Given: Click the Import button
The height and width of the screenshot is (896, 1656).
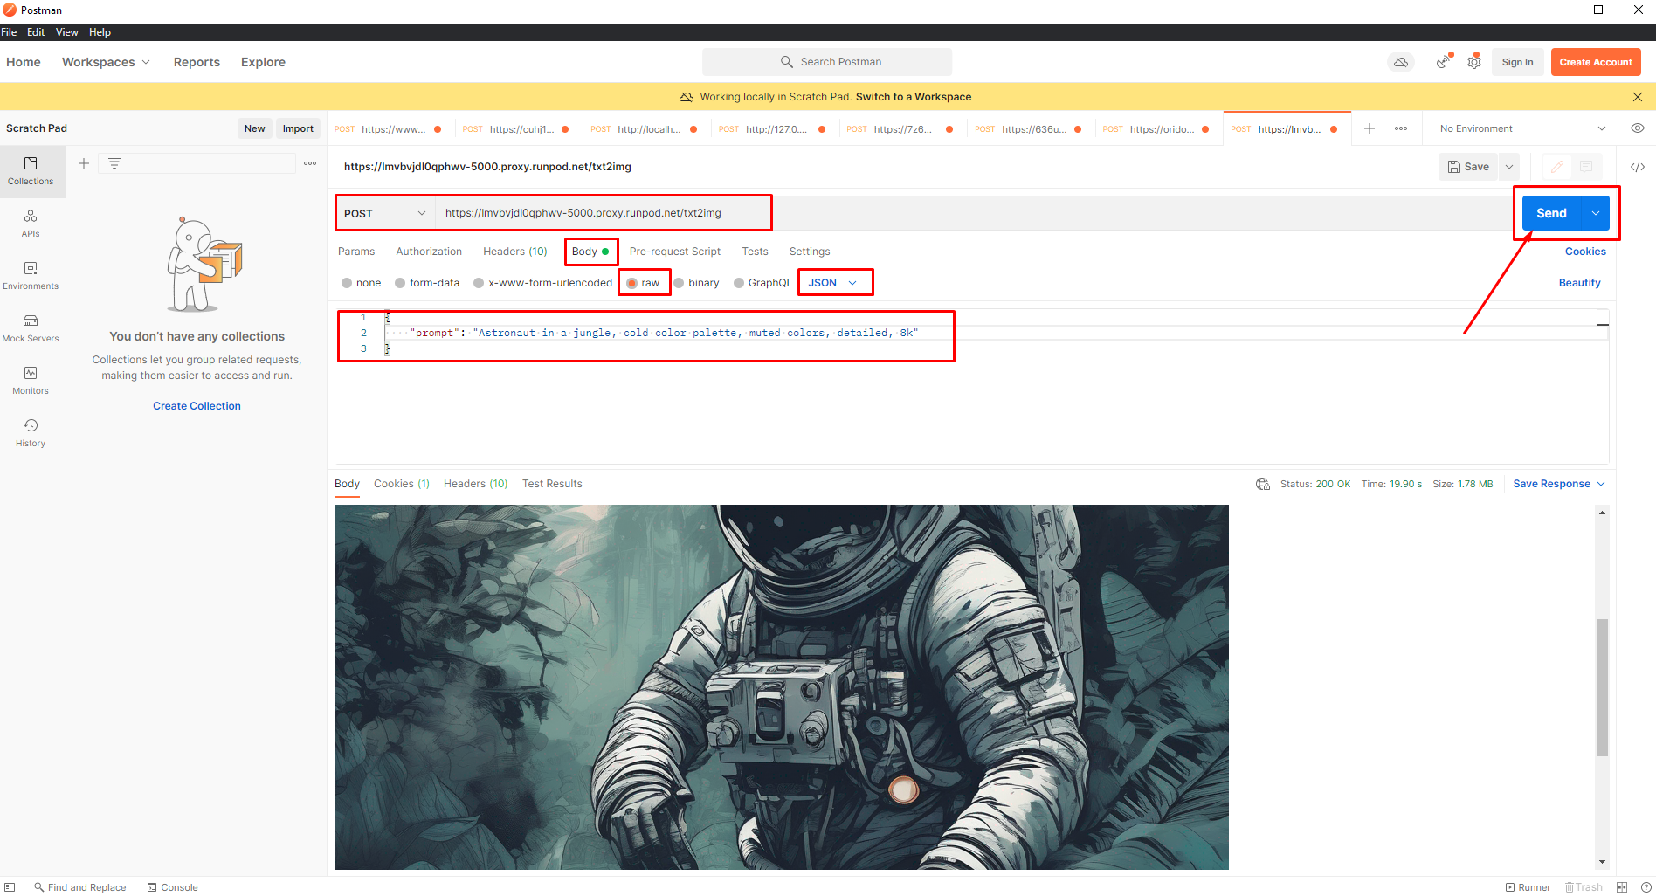Looking at the screenshot, I should [x=298, y=128].
